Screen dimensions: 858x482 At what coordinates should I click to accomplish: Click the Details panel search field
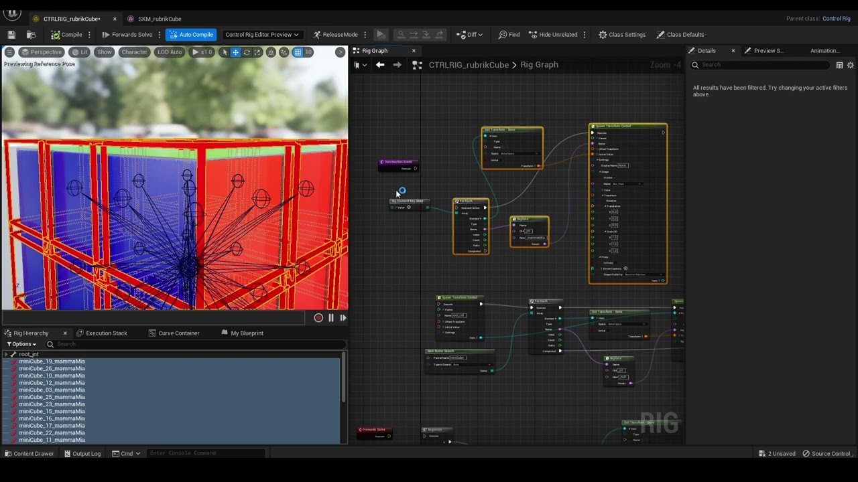(x=763, y=65)
